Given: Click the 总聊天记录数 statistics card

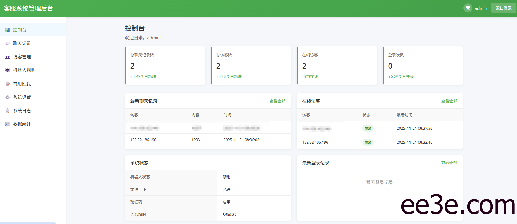Looking at the screenshot, I should pos(165,66).
